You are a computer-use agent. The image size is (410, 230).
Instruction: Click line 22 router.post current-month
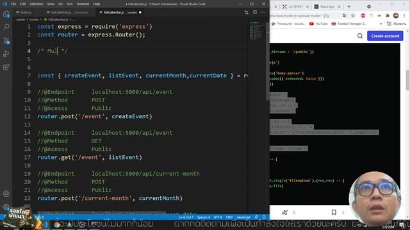(x=110, y=199)
